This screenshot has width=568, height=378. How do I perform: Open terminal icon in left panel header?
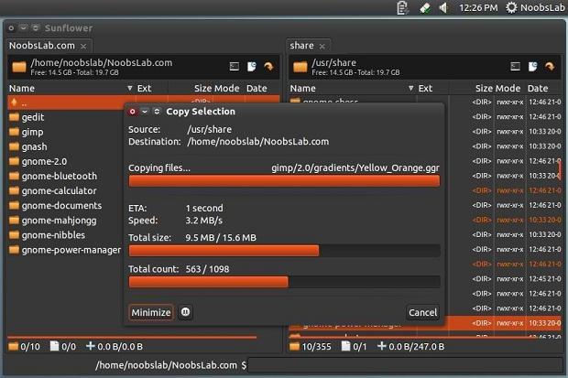coord(235,67)
